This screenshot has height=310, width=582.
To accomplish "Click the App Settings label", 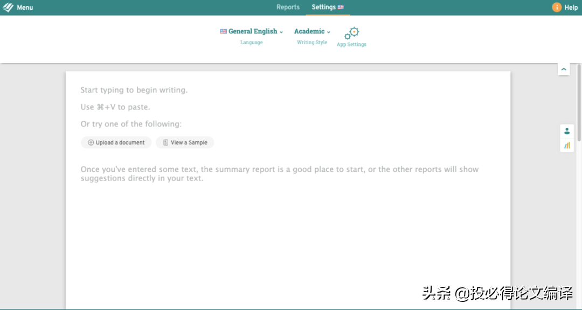I will [351, 44].
